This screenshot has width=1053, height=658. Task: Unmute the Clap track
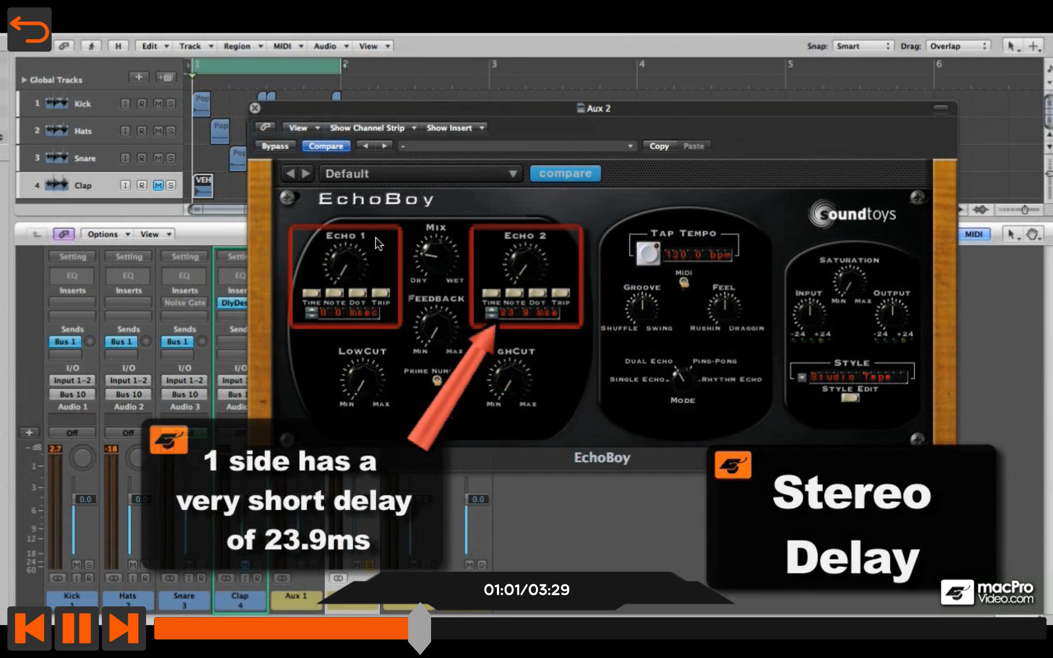[158, 185]
